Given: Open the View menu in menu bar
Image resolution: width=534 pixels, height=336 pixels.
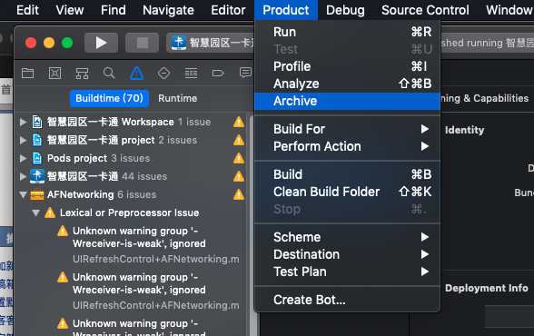Looking at the screenshot, I should [69, 10].
